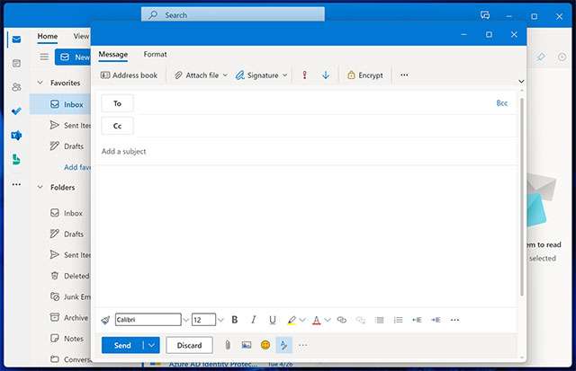Click the insert picture icon
The width and height of the screenshot is (576, 371).
coord(247,345)
